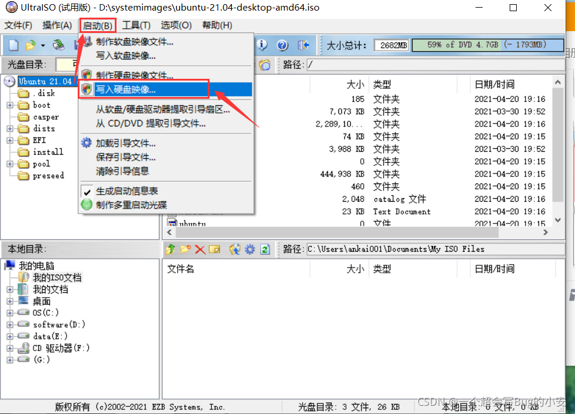Screen dimensions: 575x414
Task: Click the Open file folder icon
Action: (31, 45)
